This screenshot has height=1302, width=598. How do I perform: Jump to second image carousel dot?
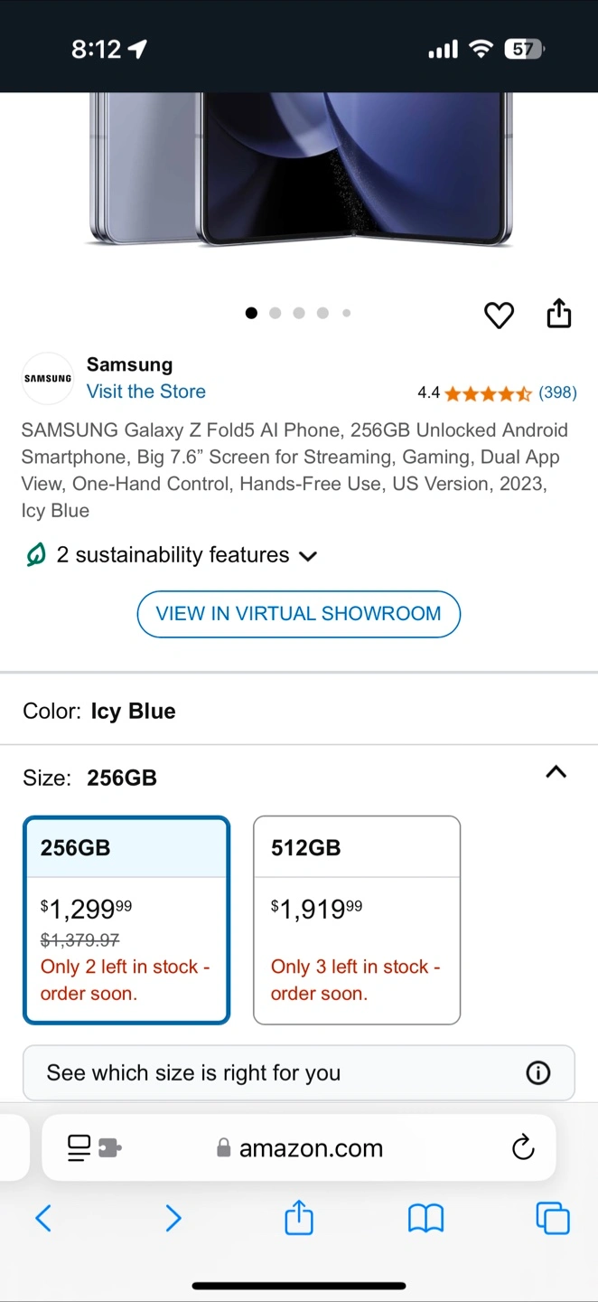pyautogui.click(x=275, y=313)
